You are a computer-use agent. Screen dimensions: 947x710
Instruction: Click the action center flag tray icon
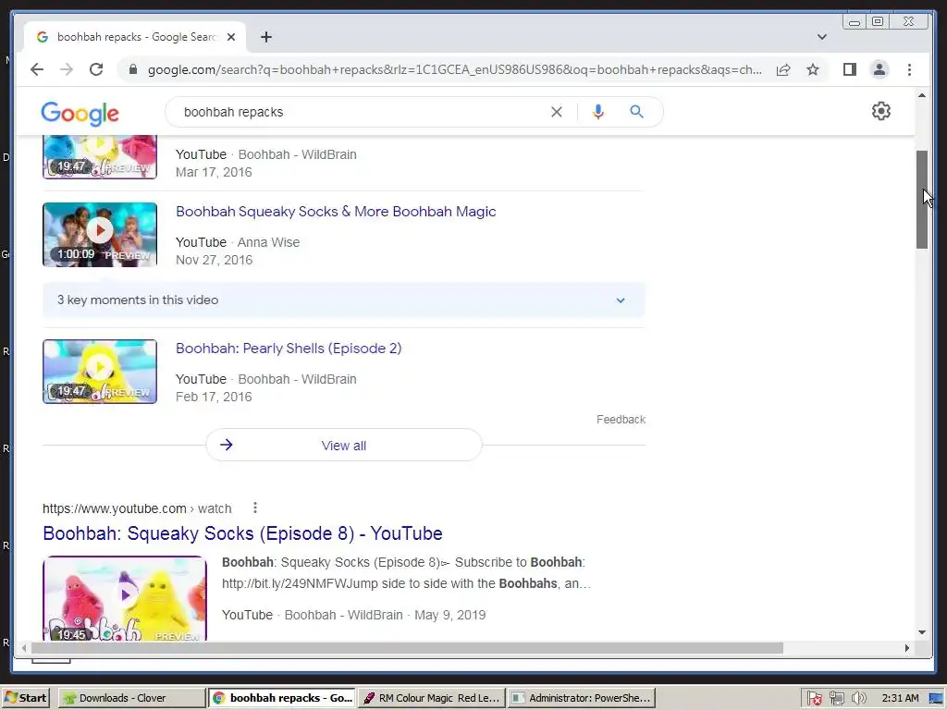[814, 699]
